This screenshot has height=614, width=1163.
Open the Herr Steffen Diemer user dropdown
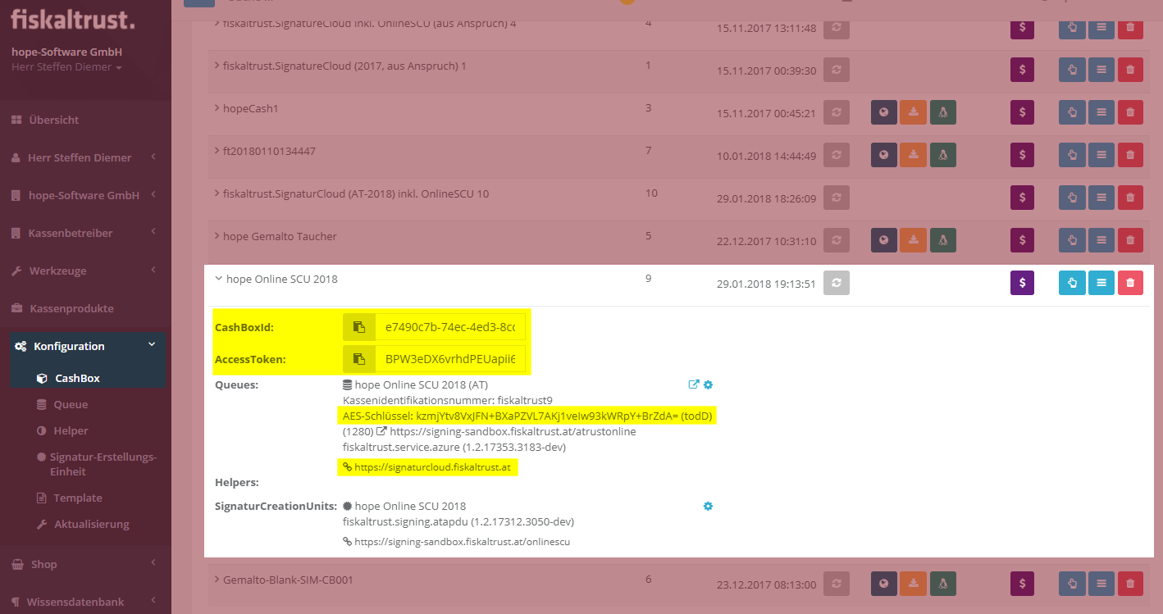tap(66, 67)
